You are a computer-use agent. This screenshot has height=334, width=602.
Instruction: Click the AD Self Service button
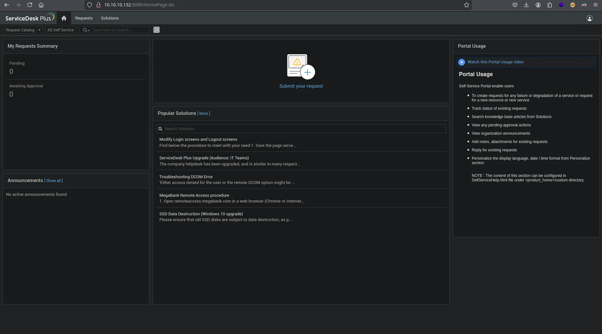pos(60,30)
